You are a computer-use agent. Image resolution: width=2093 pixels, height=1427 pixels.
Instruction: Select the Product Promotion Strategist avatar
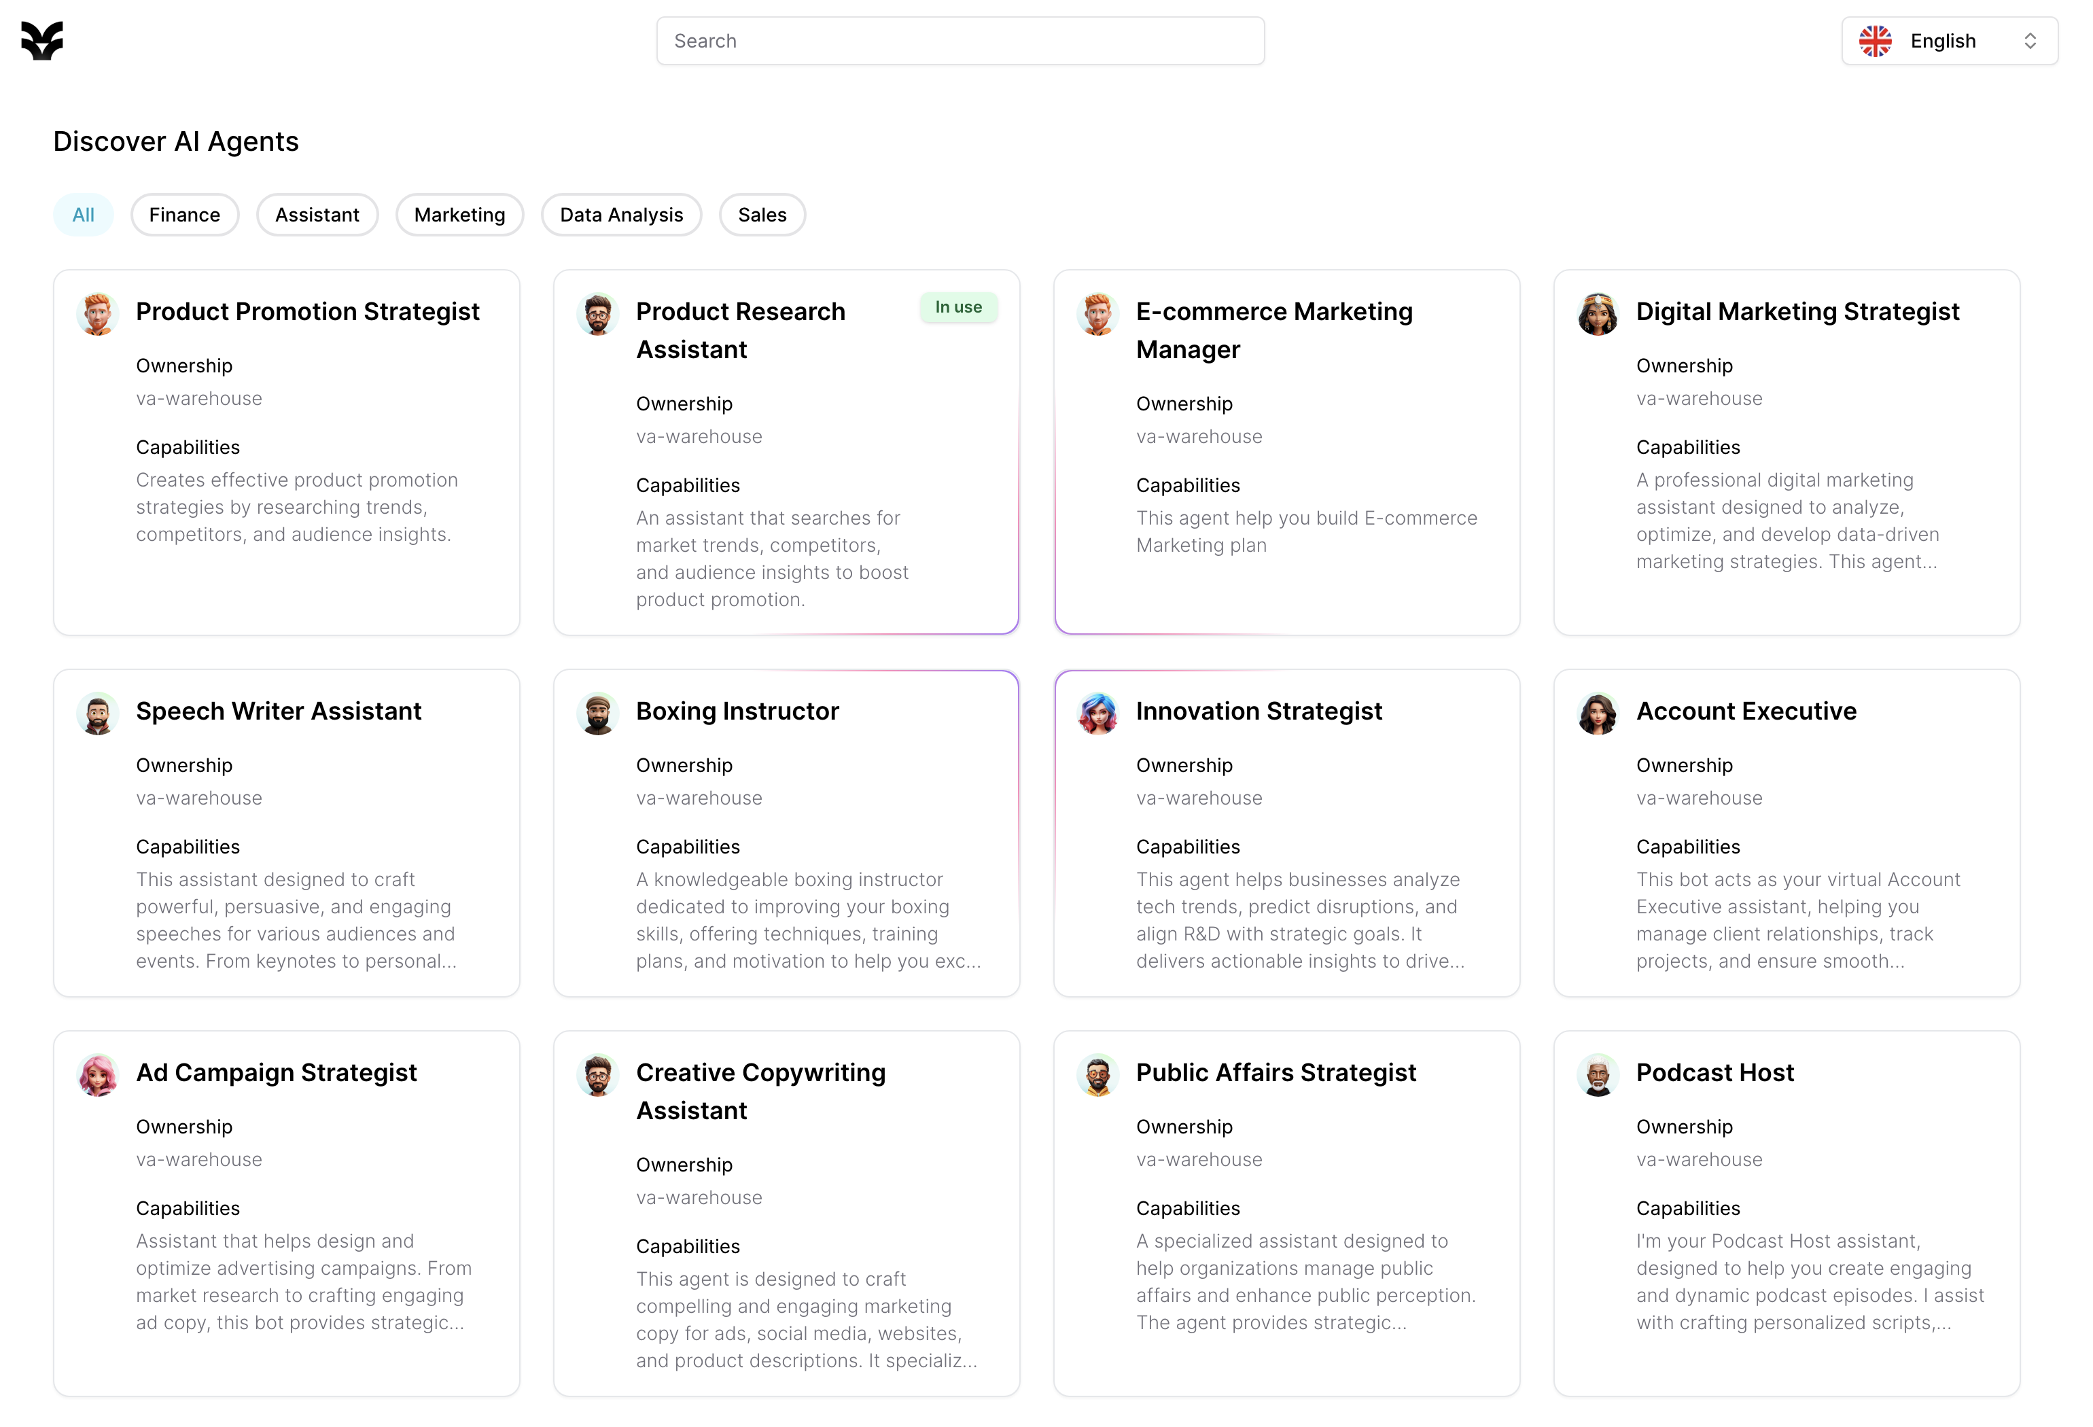coord(97,313)
